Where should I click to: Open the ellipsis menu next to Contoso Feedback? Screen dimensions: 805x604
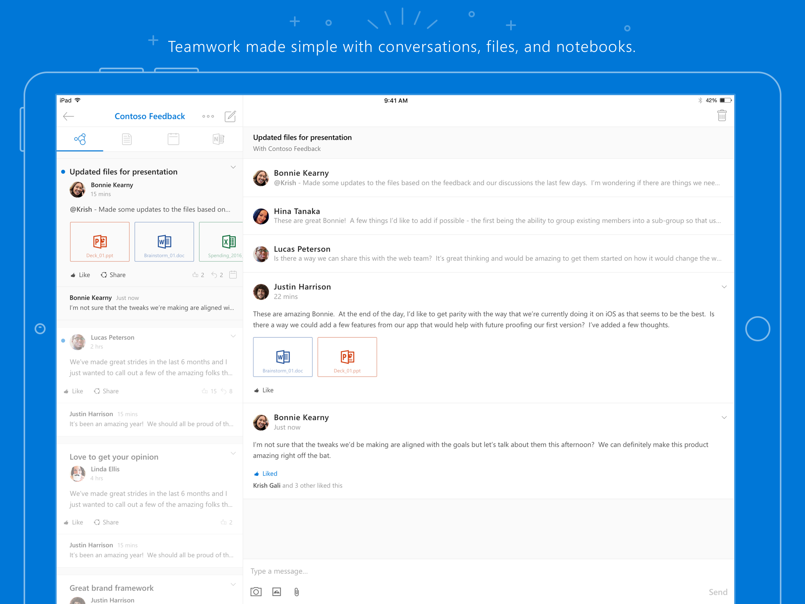pos(208,116)
